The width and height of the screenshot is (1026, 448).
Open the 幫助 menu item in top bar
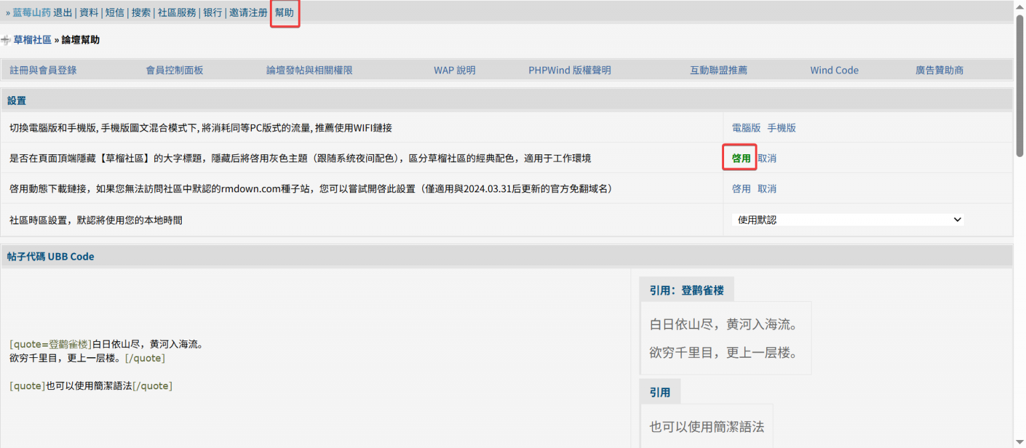[285, 13]
